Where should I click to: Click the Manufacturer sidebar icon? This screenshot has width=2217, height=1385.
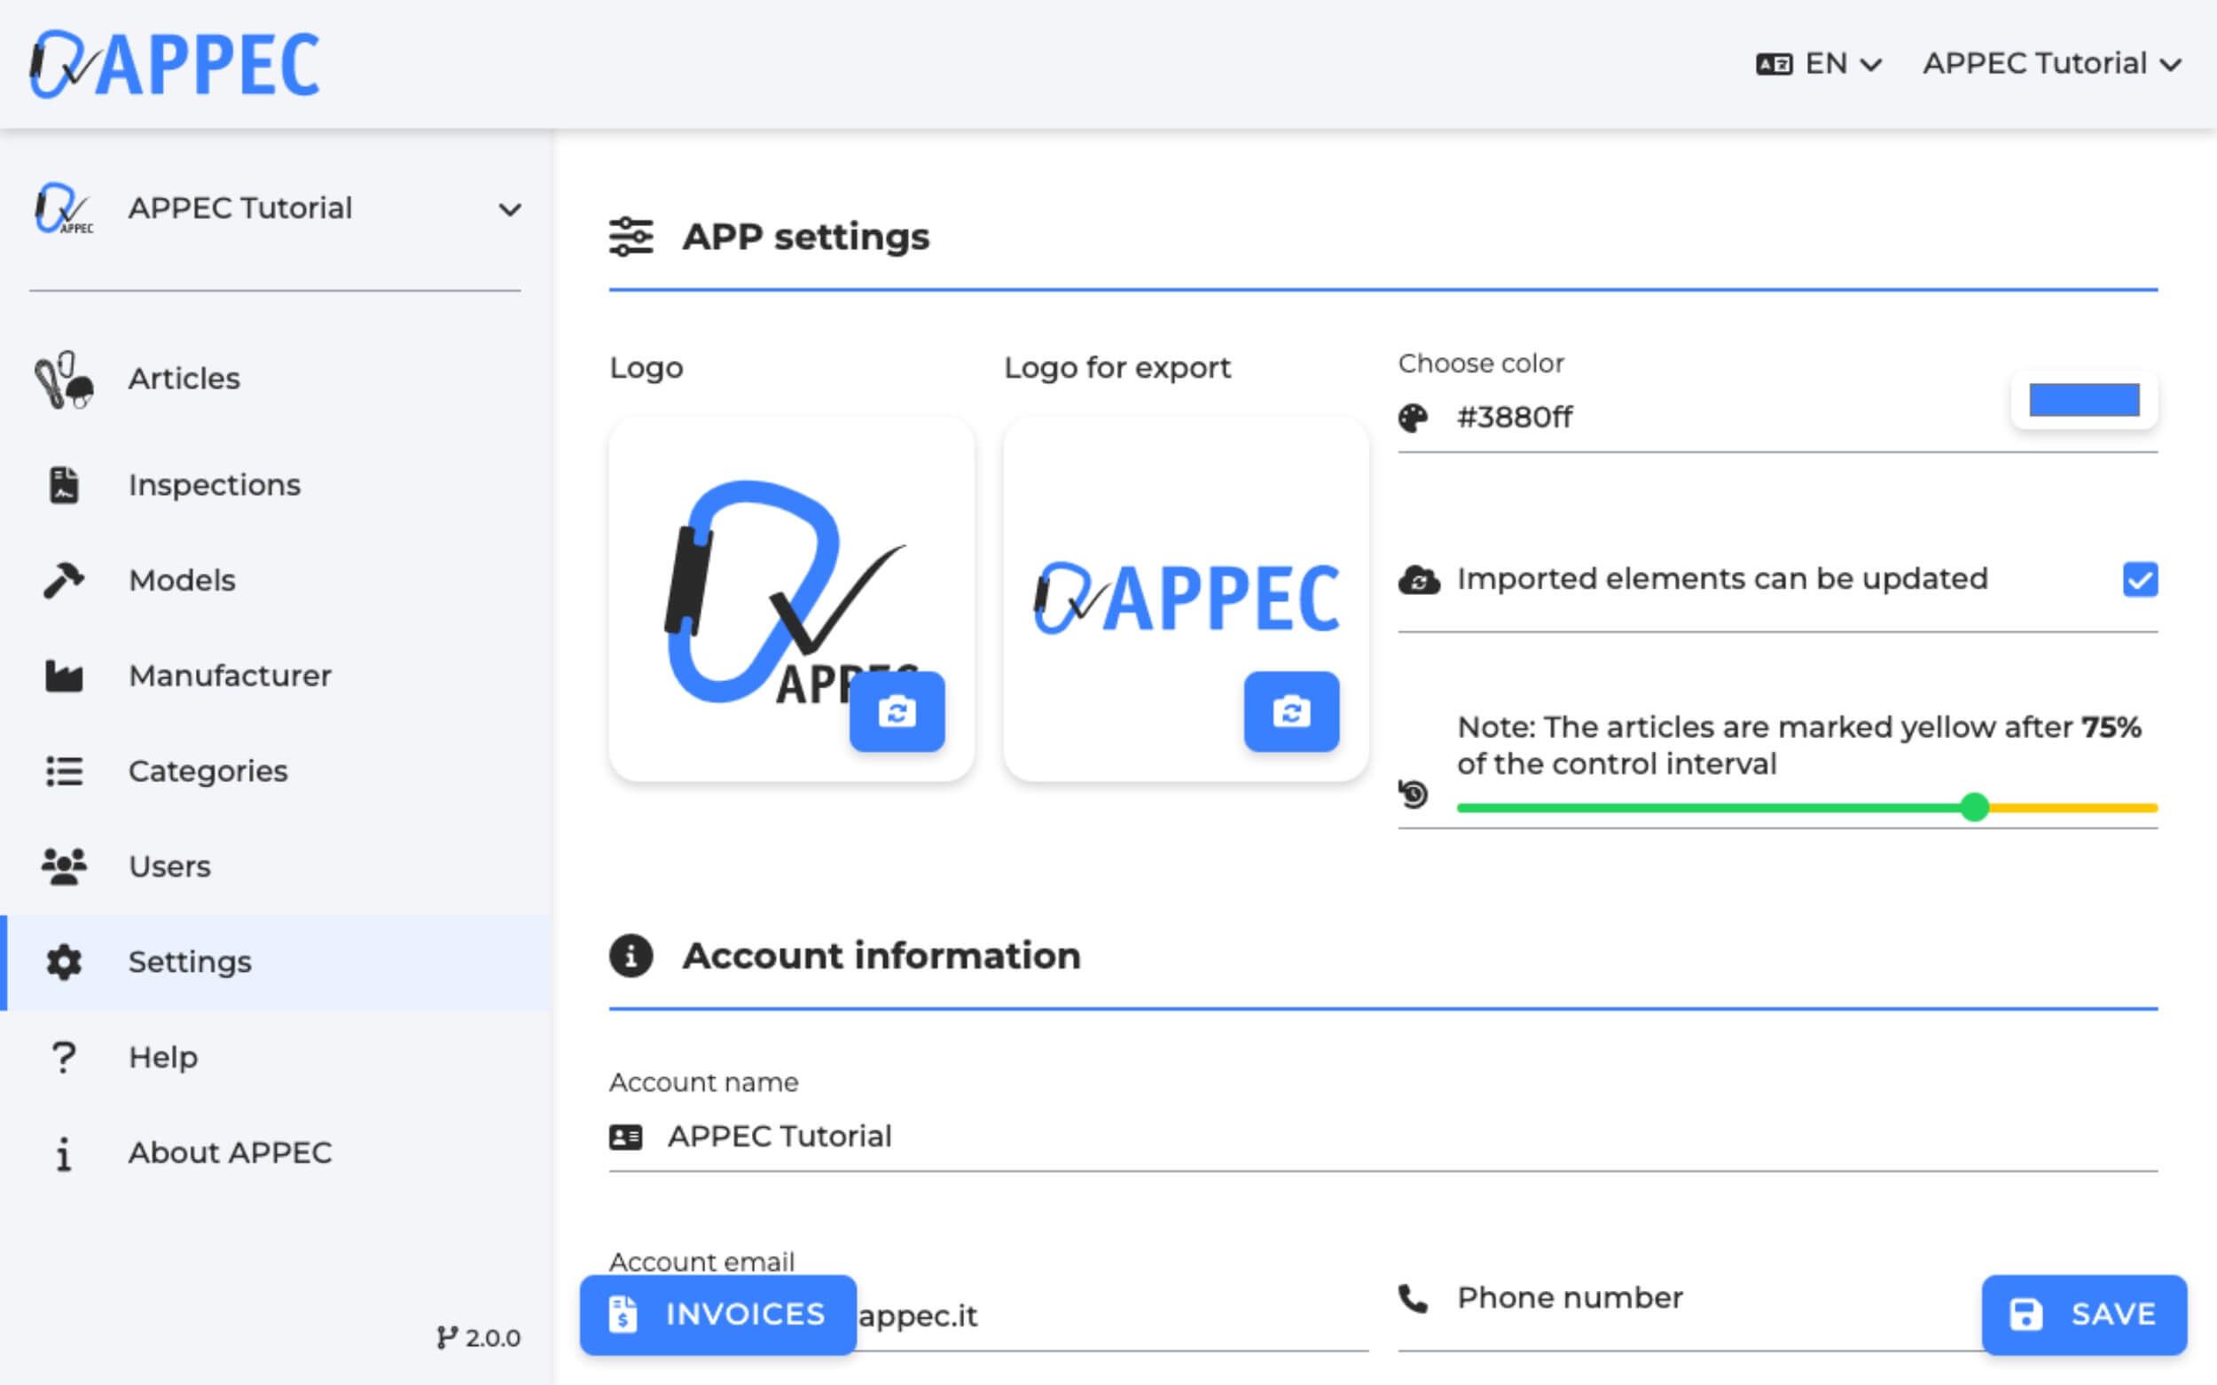point(64,675)
